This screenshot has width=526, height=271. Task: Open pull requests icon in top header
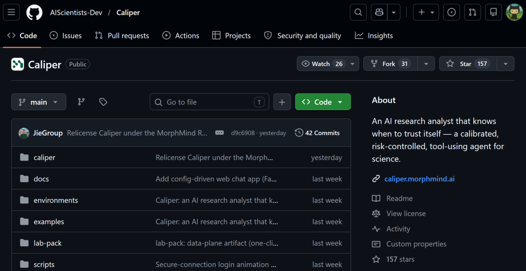click(x=472, y=12)
